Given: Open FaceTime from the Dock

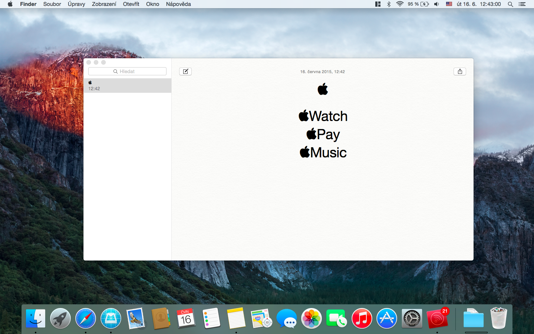Looking at the screenshot, I should click(x=337, y=318).
